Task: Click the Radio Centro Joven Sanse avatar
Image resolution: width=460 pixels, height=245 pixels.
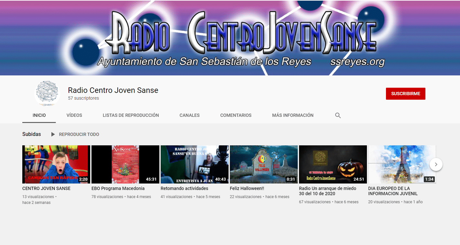Action: pyautogui.click(x=47, y=94)
